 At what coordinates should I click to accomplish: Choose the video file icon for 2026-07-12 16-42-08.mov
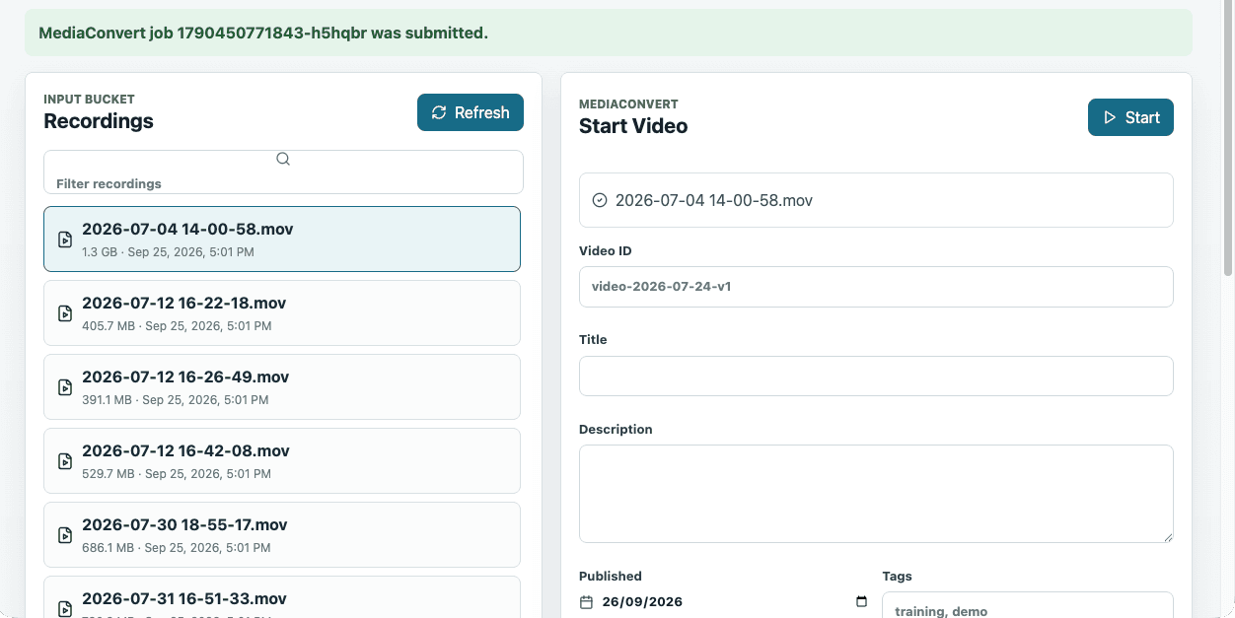pyautogui.click(x=65, y=461)
